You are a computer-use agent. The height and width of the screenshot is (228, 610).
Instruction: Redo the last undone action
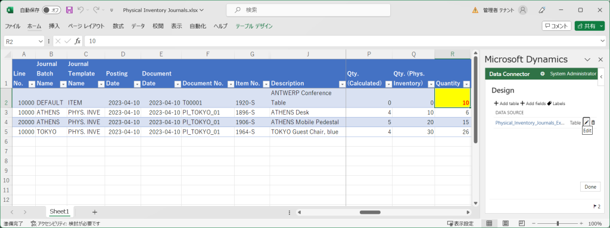point(96,10)
